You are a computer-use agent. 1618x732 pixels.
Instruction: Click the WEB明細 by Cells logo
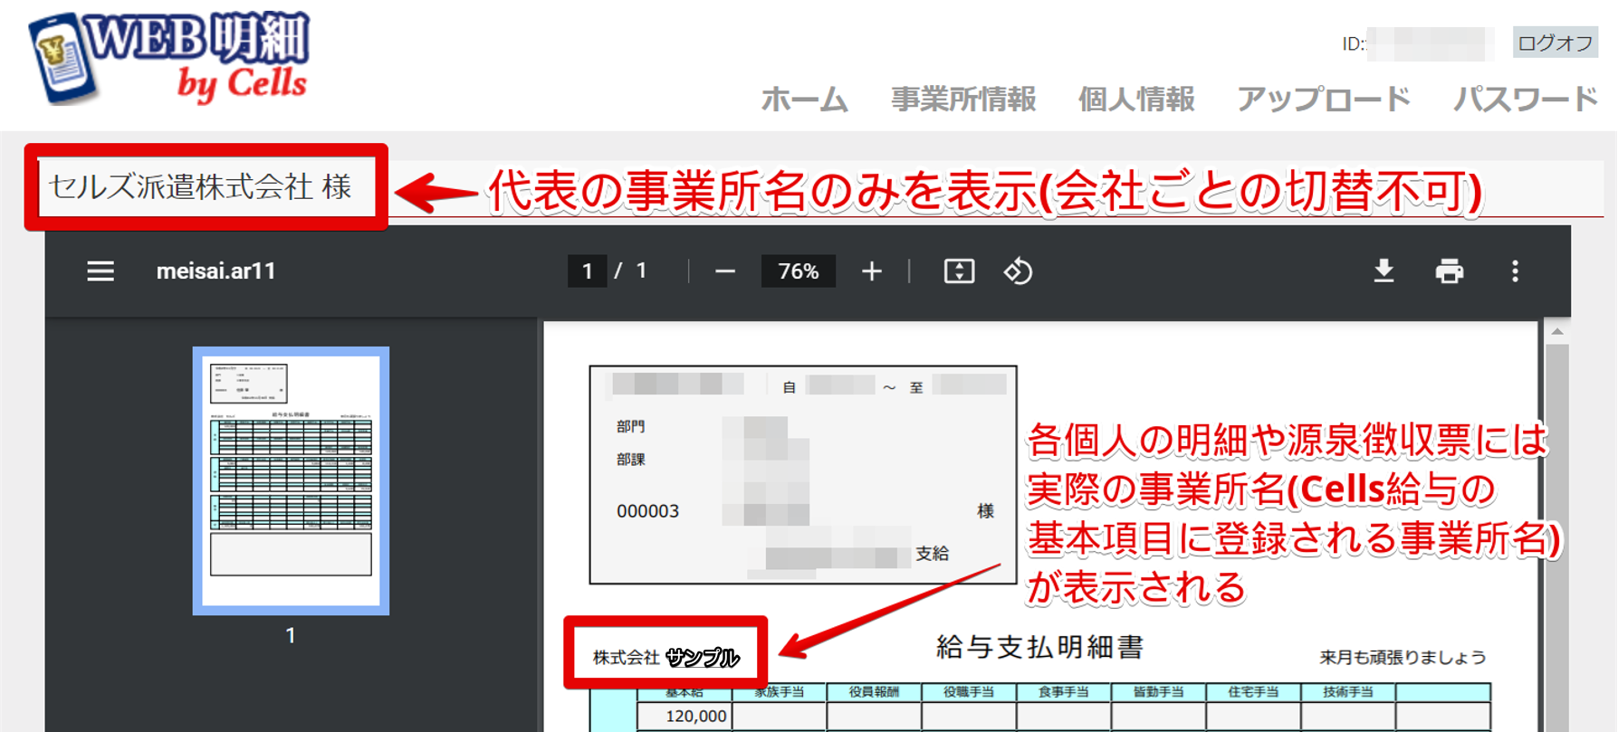(x=170, y=58)
